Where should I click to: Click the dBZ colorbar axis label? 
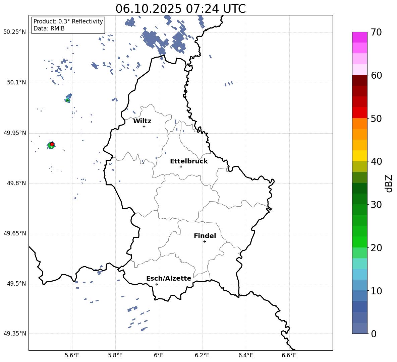(x=389, y=183)
